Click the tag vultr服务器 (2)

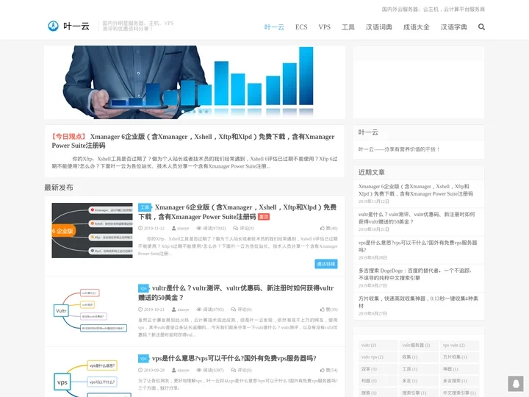[x=419, y=346]
